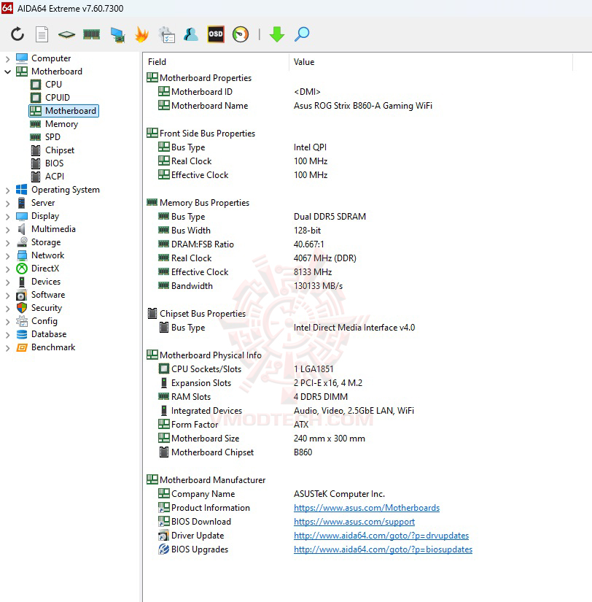Open the biosupdates BIOS upgrades link
The image size is (592, 602).
pyautogui.click(x=383, y=549)
